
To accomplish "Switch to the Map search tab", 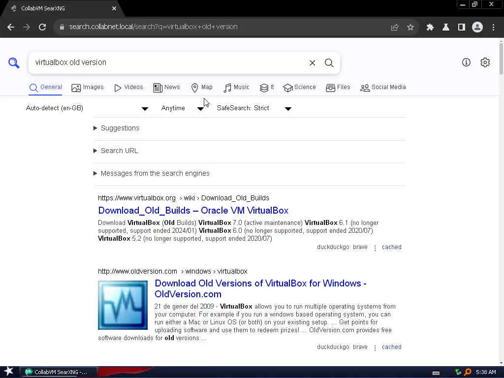I will pyautogui.click(x=201, y=88).
